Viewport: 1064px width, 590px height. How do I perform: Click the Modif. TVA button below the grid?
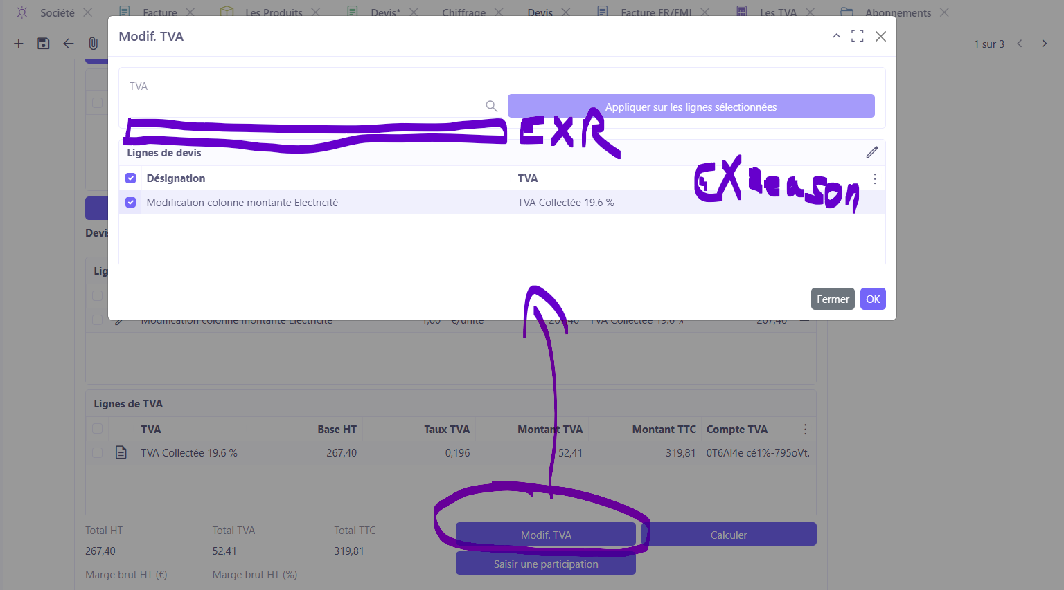[546, 535]
